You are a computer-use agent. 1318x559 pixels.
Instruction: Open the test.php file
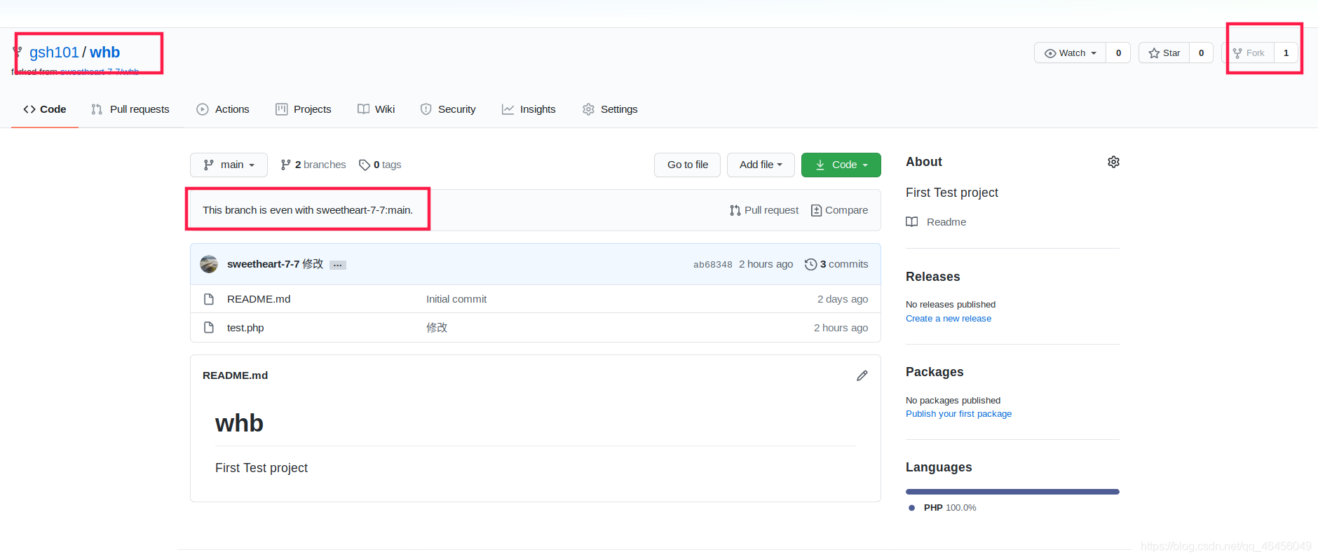245,328
